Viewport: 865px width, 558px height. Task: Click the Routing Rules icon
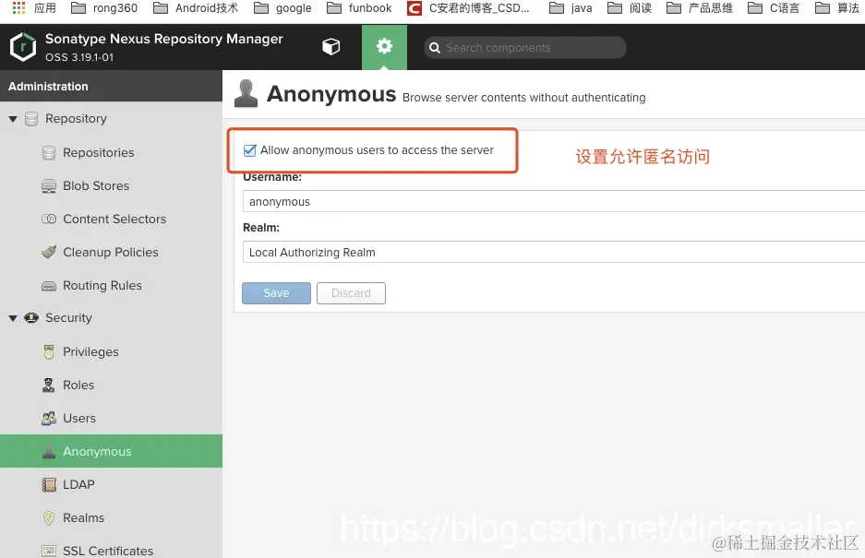tap(49, 286)
